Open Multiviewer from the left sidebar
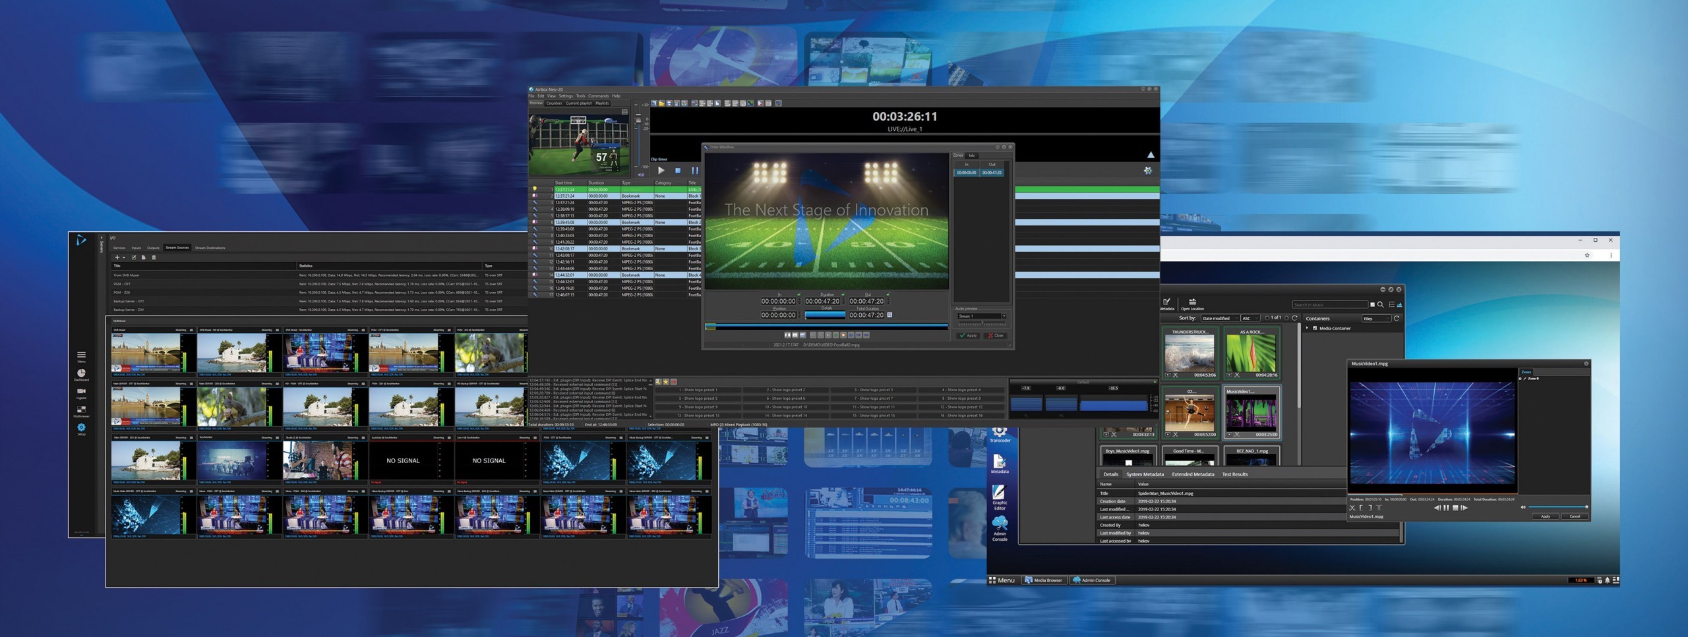This screenshot has height=637, width=1688. pyautogui.click(x=81, y=411)
